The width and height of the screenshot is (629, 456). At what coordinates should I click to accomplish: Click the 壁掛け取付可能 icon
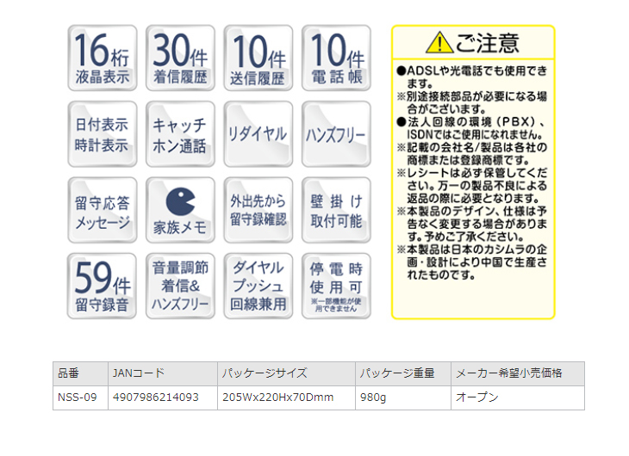coord(336,211)
